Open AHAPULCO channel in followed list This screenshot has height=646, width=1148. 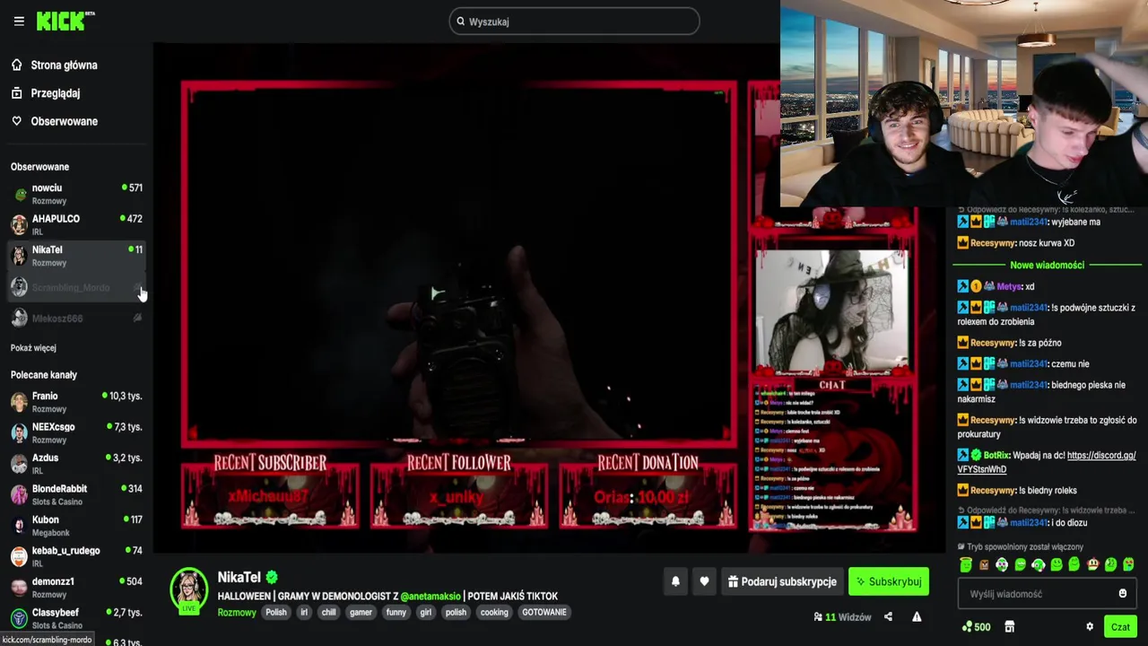pyautogui.click(x=76, y=224)
